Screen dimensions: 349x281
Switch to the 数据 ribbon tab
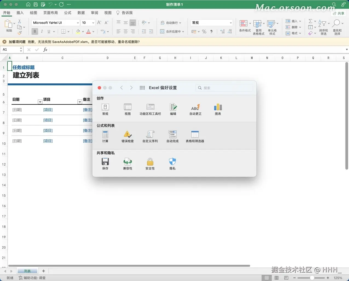point(81,13)
